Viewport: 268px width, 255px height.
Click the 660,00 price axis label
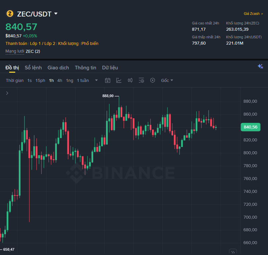[250, 243]
